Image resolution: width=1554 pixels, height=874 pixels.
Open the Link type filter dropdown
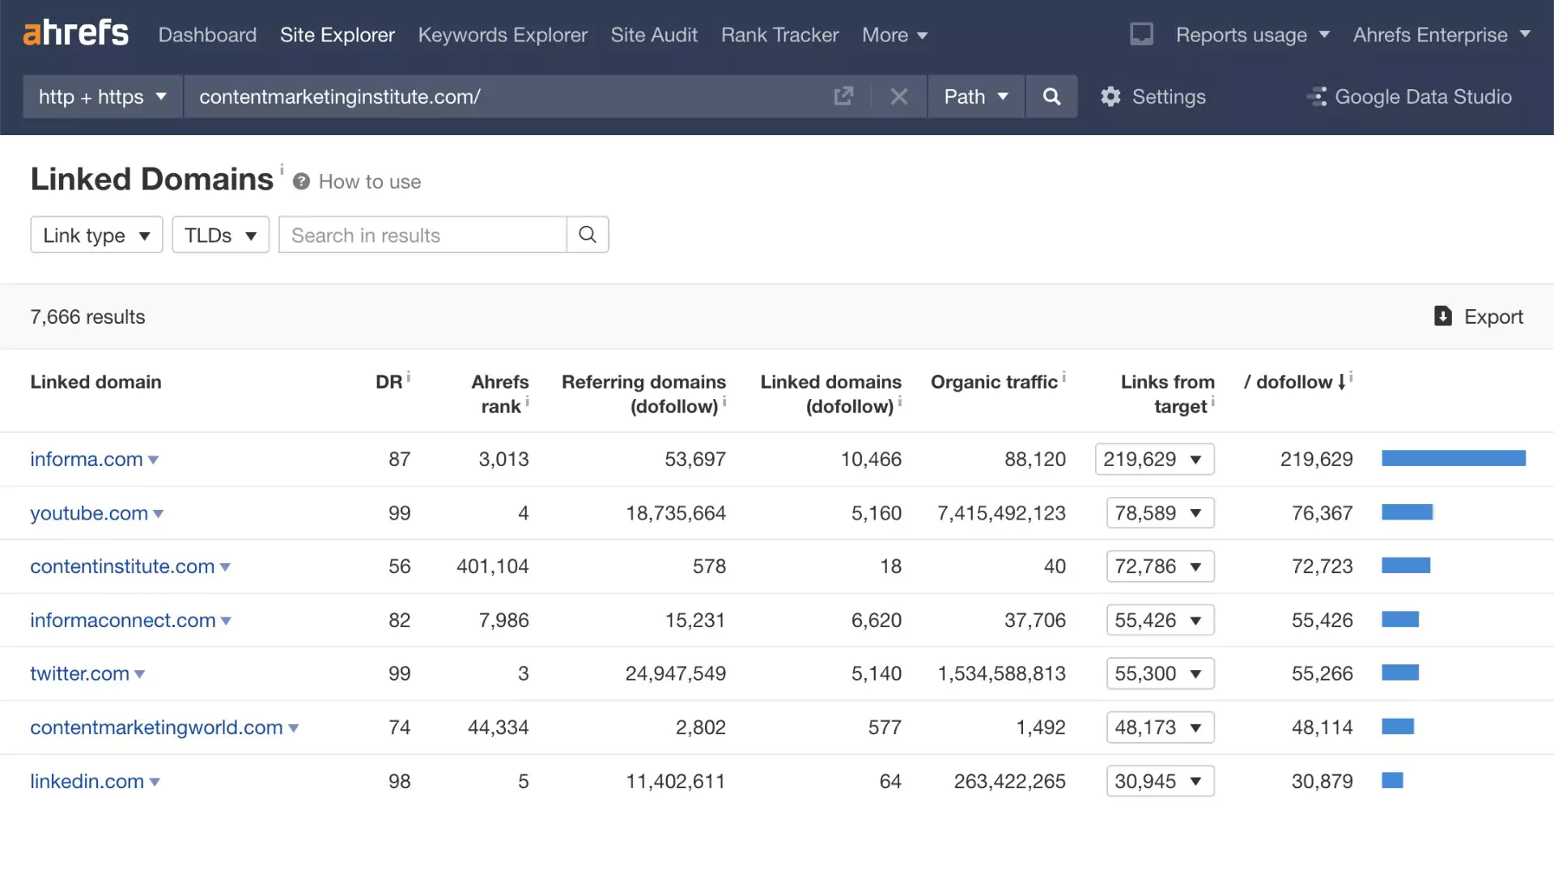pyautogui.click(x=96, y=235)
